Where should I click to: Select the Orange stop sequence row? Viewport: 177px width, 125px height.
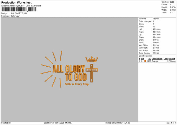(157, 61)
